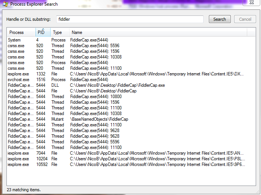Select FiddlerCap PID 5444 thread row ending 10308

point(131,114)
